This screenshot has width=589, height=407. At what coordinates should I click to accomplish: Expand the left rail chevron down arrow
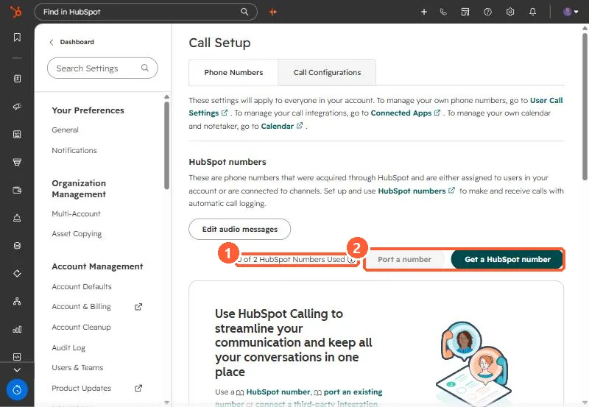17,369
